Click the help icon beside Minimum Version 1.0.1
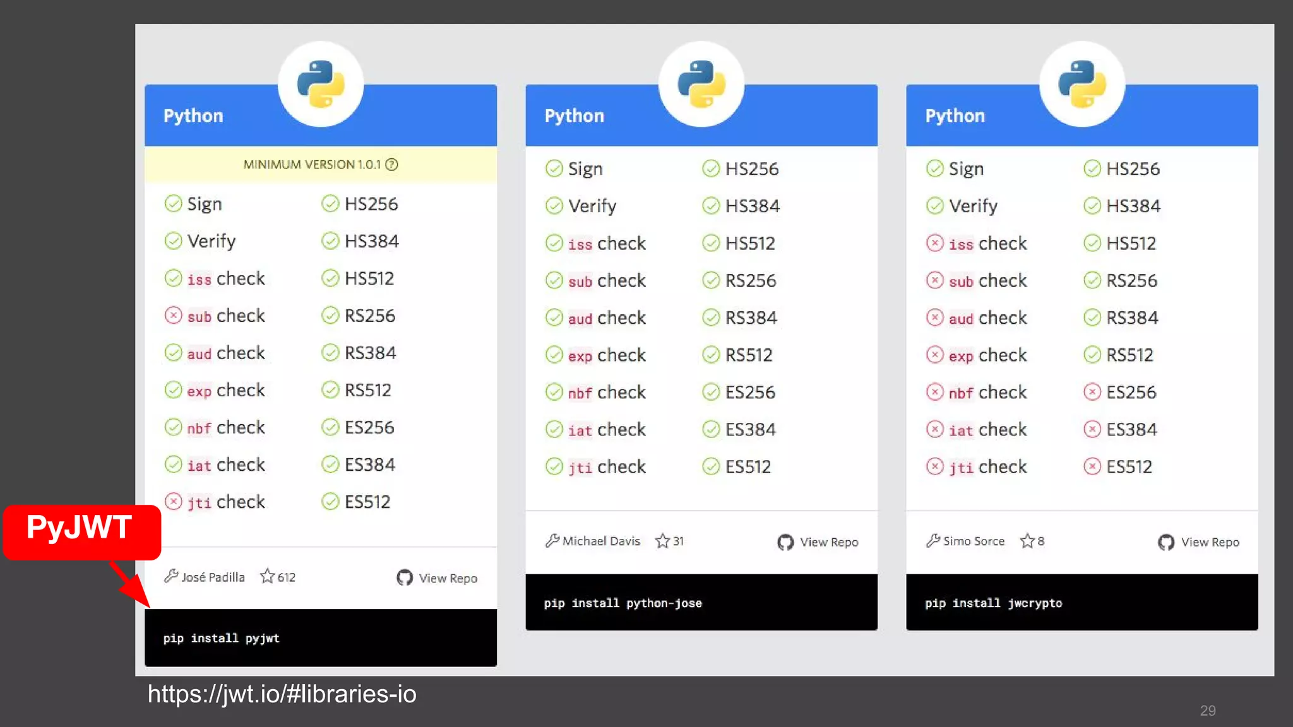This screenshot has height=727, width=1293. pyautogui.click(x=392, y=165)
